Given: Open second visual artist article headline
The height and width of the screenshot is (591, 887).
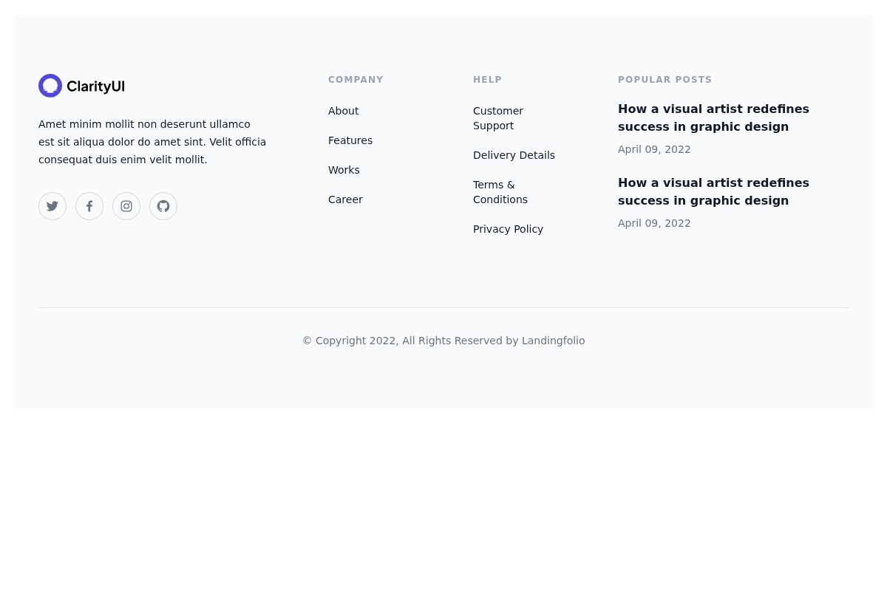Looking at the screenshot, I should point(713,191).
